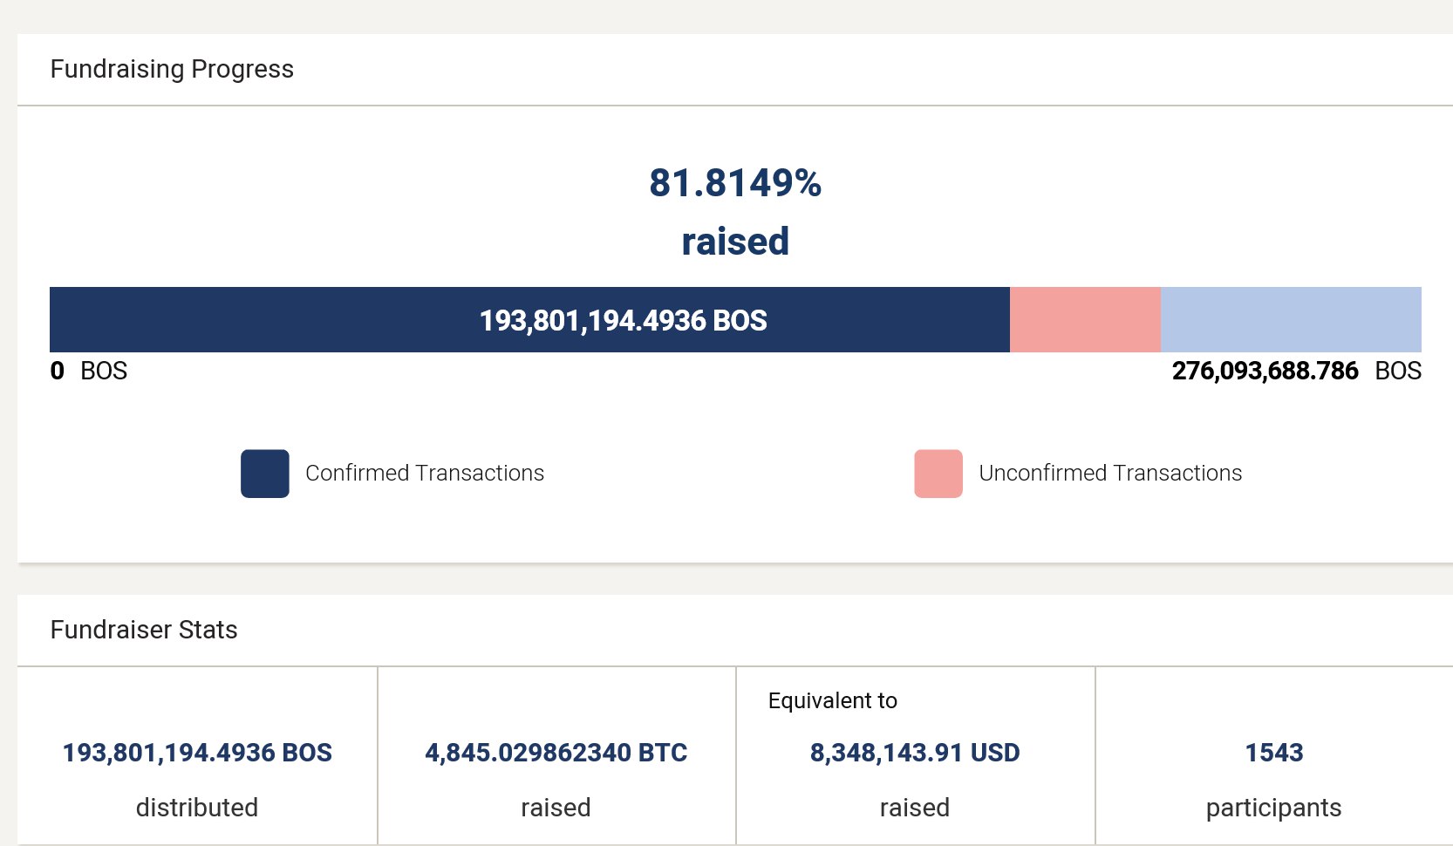Click the word distributed under BOS stat

point(197,808)
